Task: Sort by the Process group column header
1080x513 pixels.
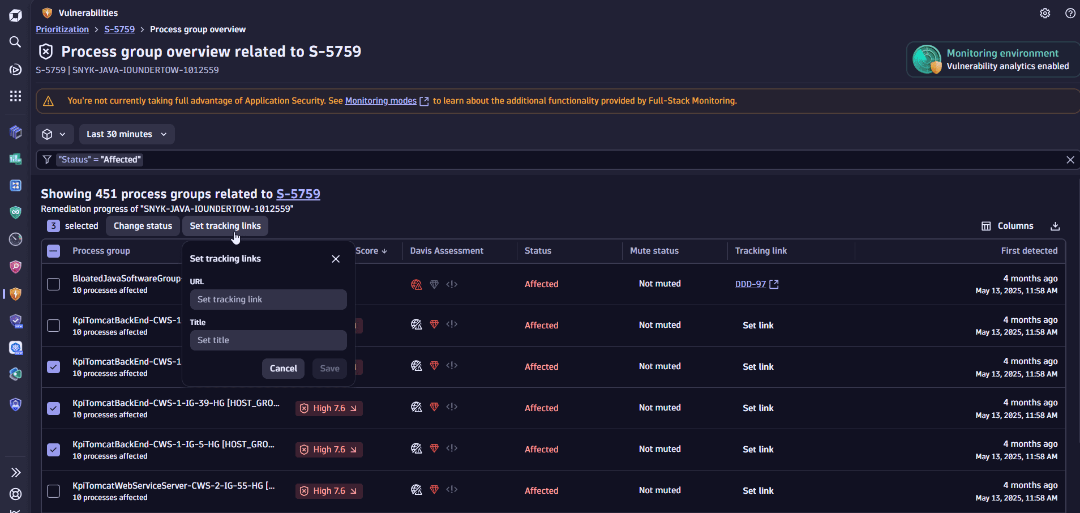Action: (101, 251)
